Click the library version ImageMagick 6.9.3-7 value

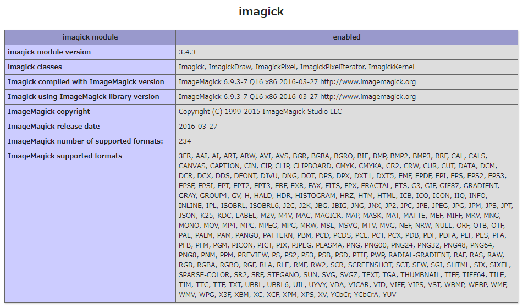[x=297, y=97]
